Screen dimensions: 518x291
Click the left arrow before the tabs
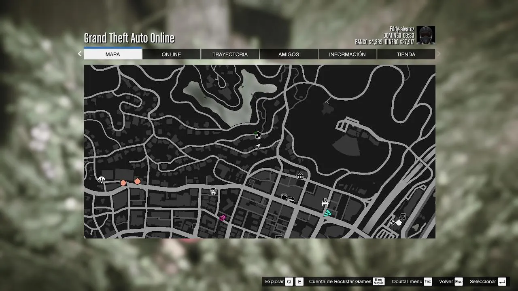79,54
